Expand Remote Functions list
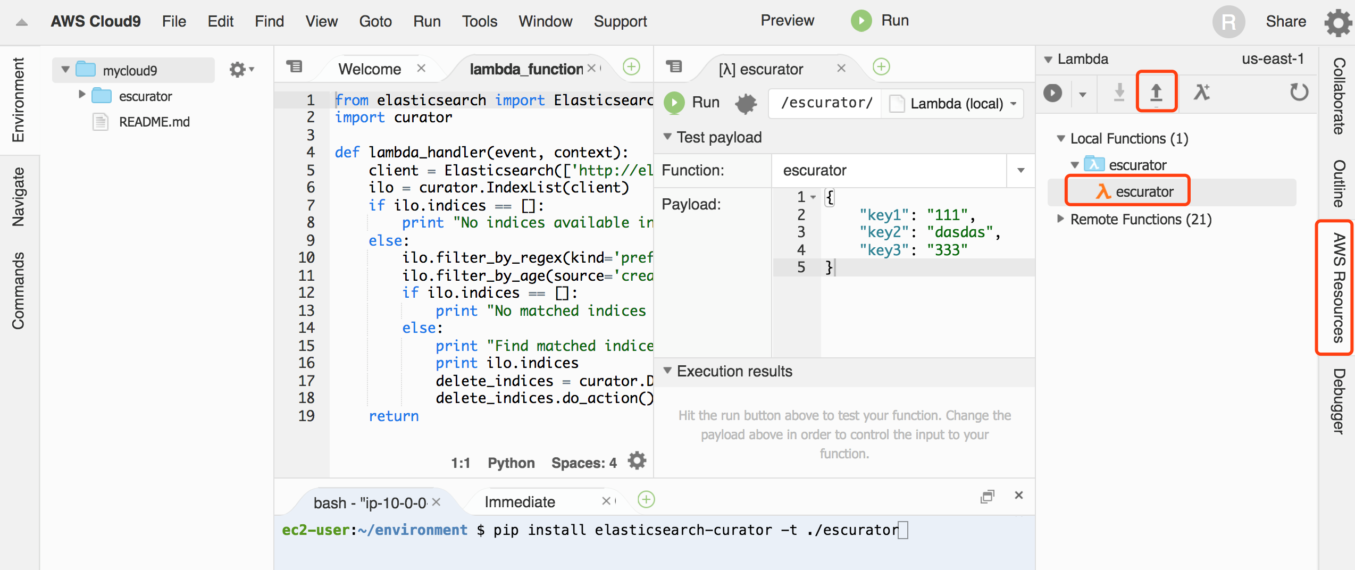The height and width of the screenshot is (570, 1355). pyautogui.click(x=1061, y=219)
